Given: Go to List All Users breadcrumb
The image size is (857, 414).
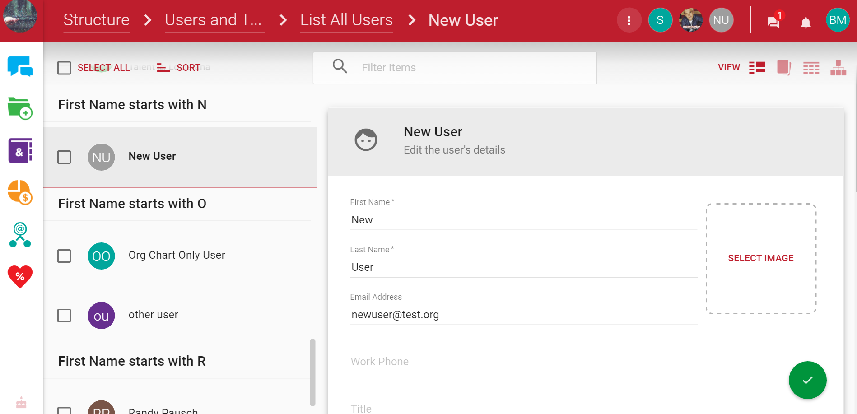Looking at the screenshot, I should coord(347,20).
